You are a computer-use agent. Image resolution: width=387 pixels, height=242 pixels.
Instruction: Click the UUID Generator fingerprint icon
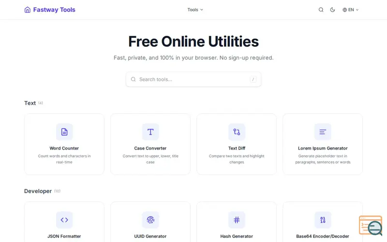pos(150,220)
